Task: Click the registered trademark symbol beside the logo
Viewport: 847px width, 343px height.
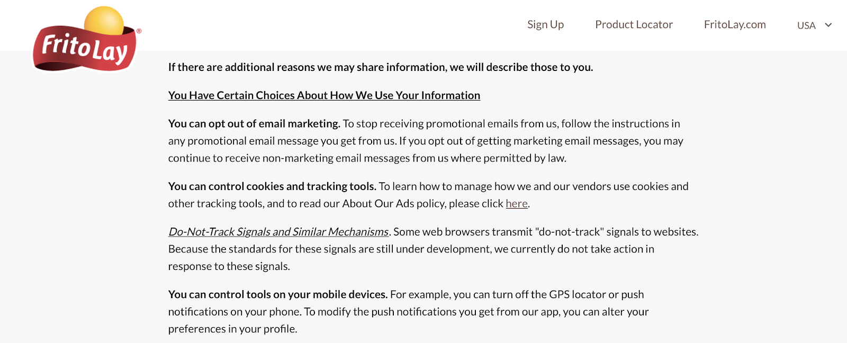Action: click(x=139, y=31)
